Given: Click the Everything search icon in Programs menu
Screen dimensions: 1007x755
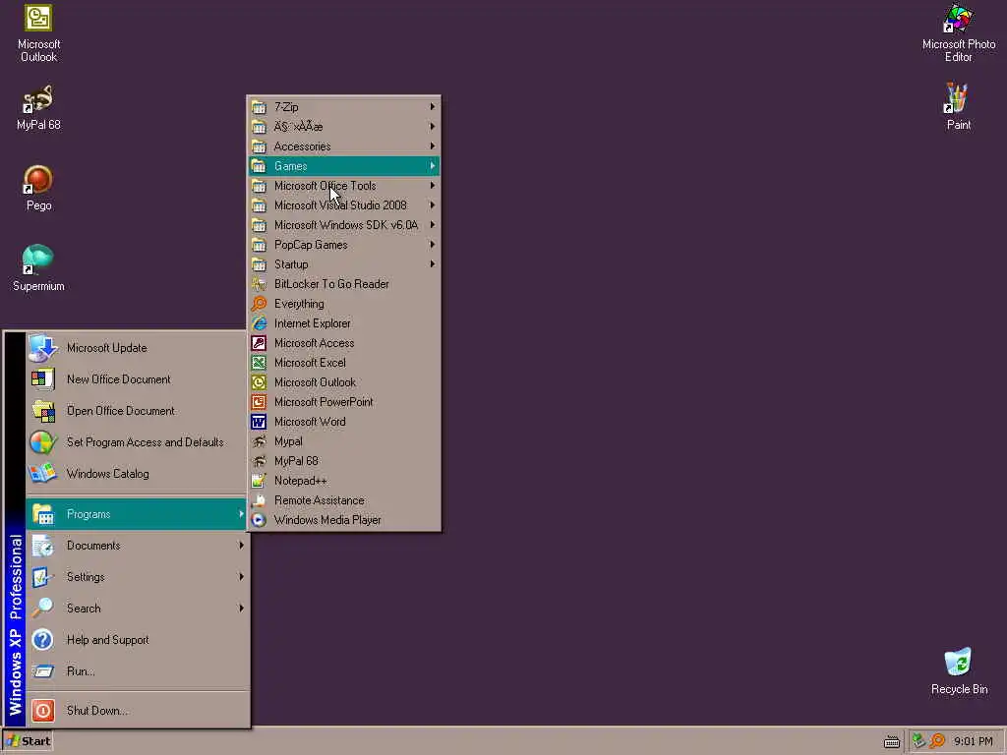Looking at the screenshot, I should pos(259,304).
